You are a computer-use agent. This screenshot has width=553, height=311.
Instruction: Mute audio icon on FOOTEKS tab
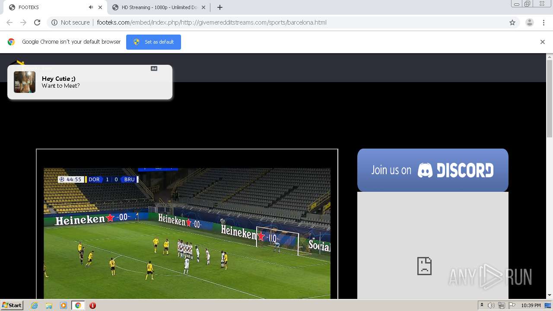tap(91, 7)
